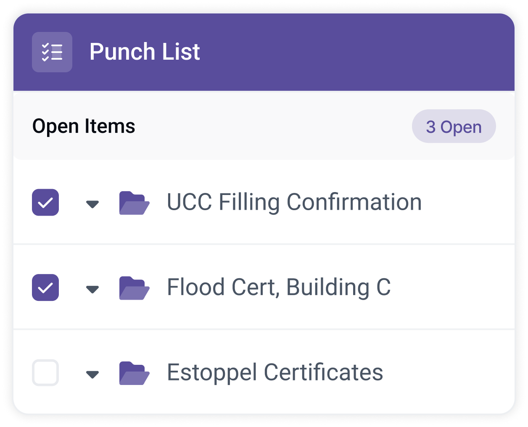Expand the Flood Cert, Building C arrow
This screenshot has width=528, height=427.
(92, 289)
